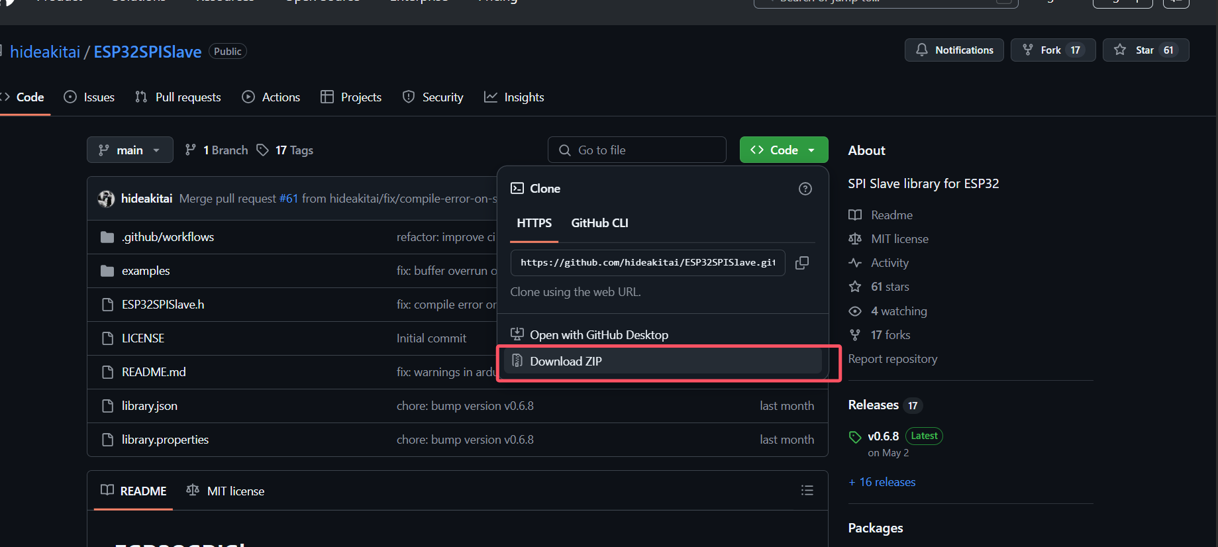Open the Projects tab
The width and height of the screenshot is (1218, 547).
pyautogui.click(x=351, y=97)
